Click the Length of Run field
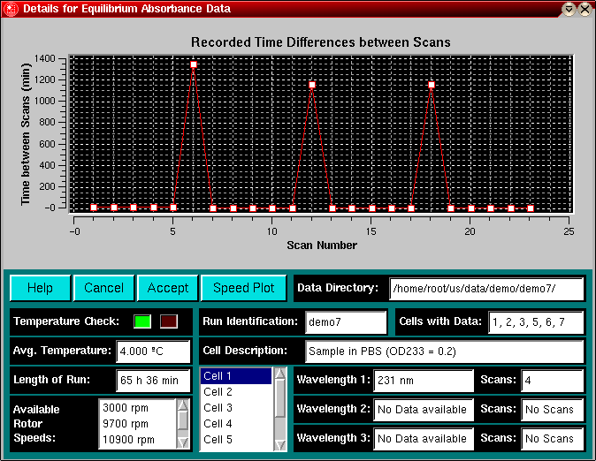596x461 pixels. click(x=153, y=381)
